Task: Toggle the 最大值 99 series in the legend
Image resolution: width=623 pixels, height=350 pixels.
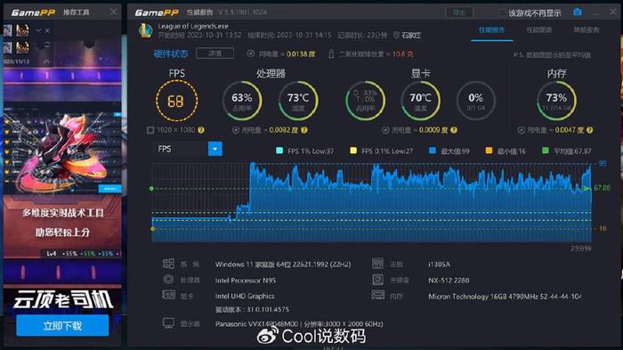Action: pos(449,151)
